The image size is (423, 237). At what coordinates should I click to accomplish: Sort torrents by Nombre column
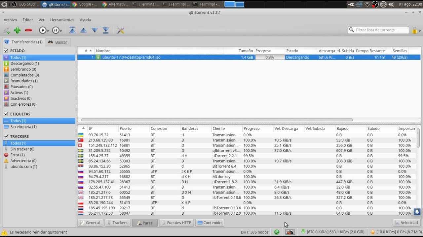pos(159,51)
